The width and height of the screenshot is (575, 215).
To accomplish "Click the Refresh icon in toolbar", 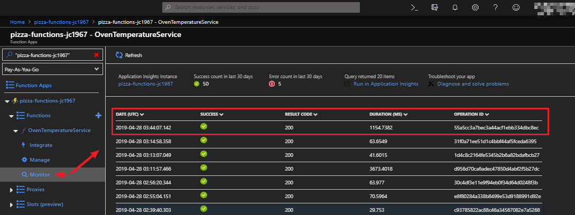I will point(119,55).
